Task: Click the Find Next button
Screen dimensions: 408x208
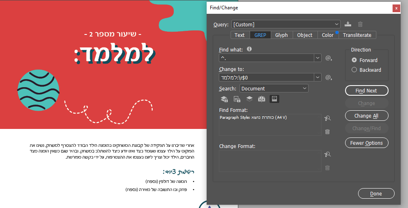Action: tap(366, 90)
